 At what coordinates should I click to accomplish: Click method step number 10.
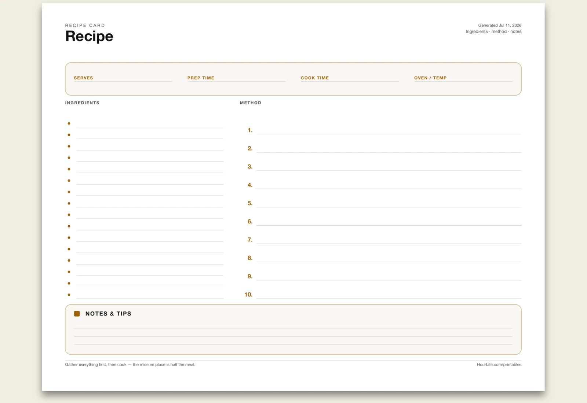click(x=248, y=295)
